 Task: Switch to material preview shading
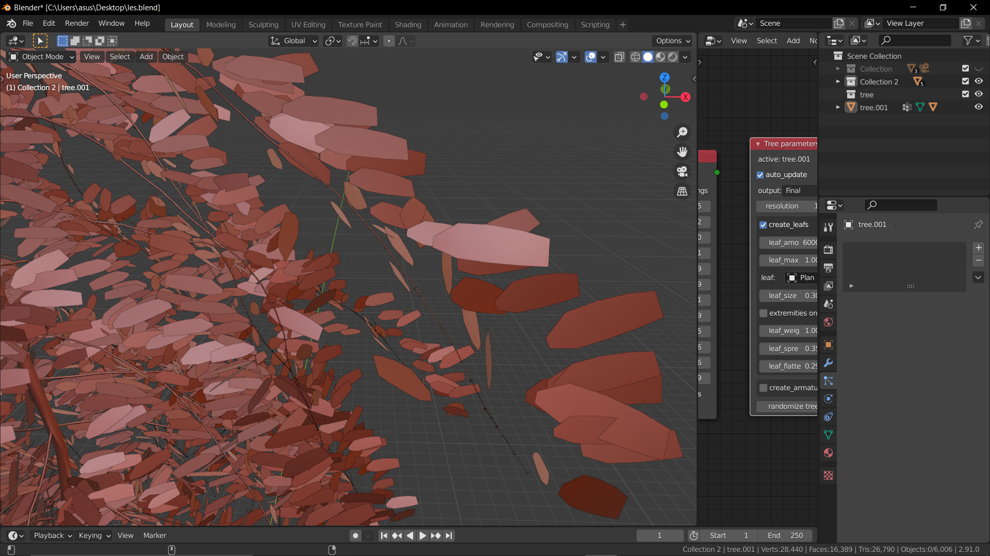pyautogui.click(x=661, y=57)
